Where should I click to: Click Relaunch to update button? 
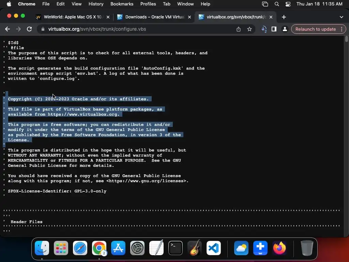click(315, 29)
